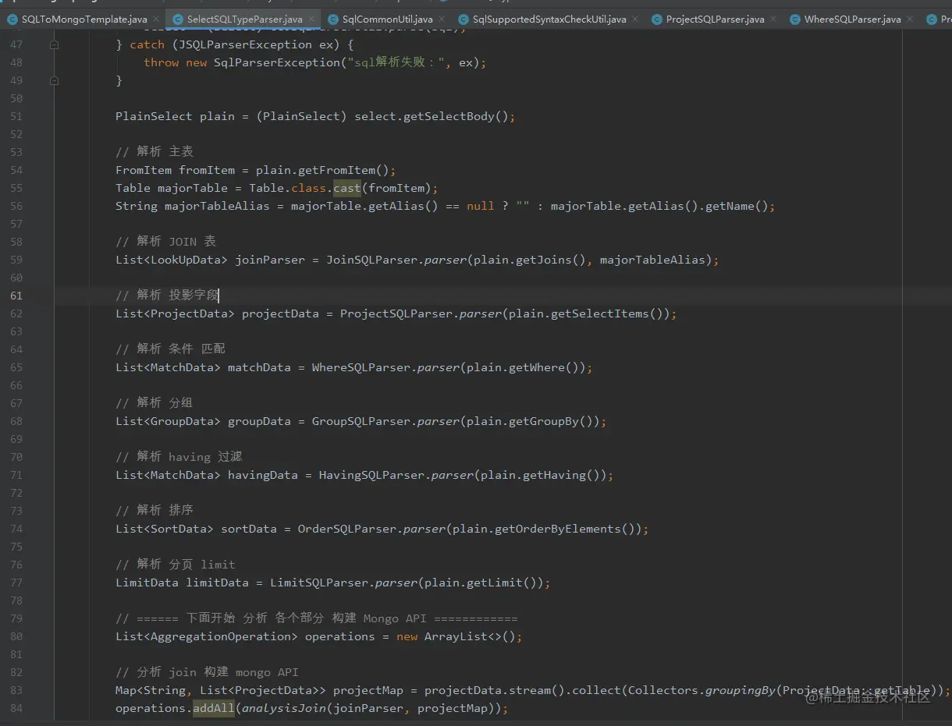Click line number 61 in the gutter
Viewport: 952px width, 726px height.
(16, 296)
